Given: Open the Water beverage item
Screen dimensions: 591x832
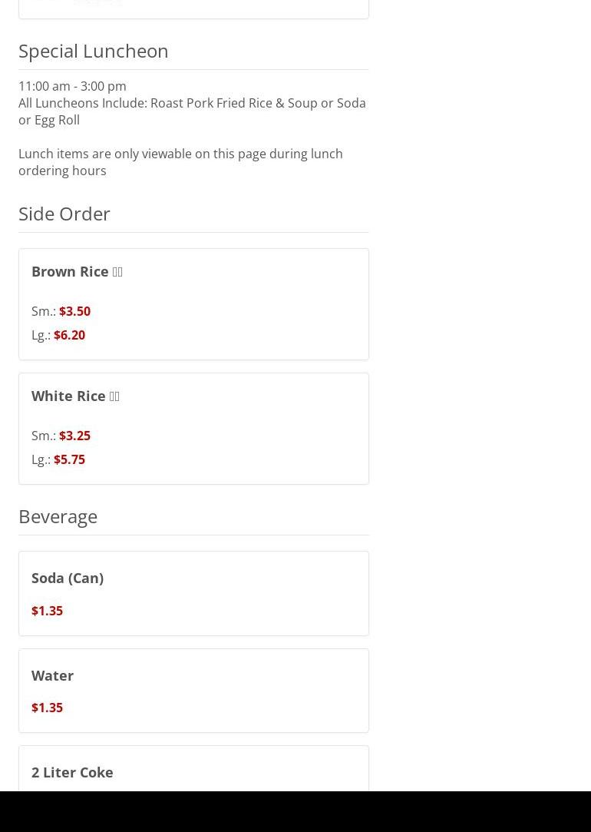Looking at the screenshot, I should (x=52, y=675).
